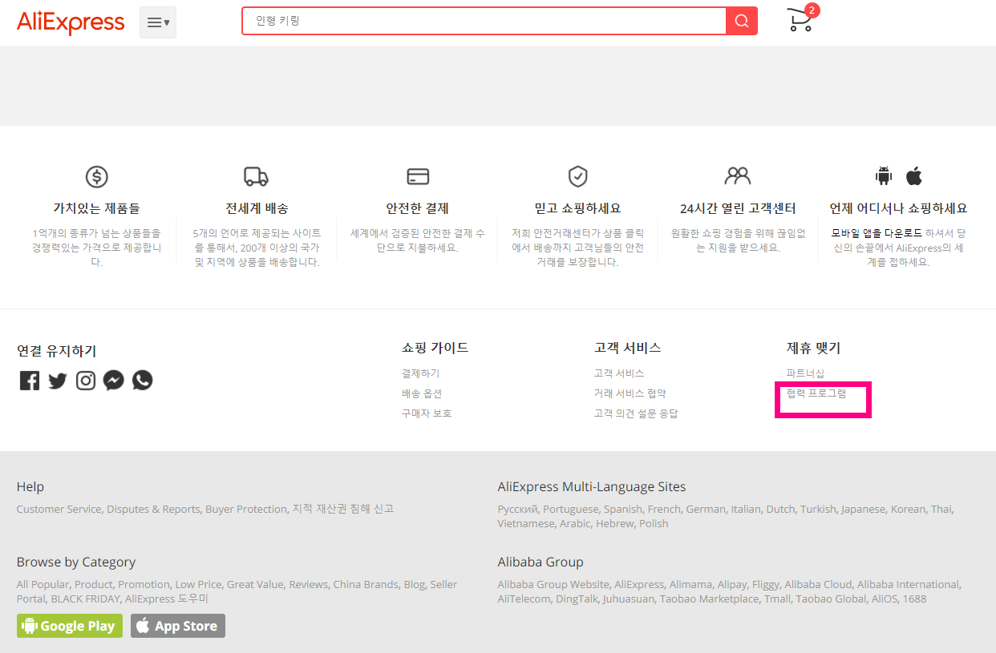Image resolution: width=996 pixels, height=653 pixels.
Task: Open the China Brands link
Action: tap(365, 584)
